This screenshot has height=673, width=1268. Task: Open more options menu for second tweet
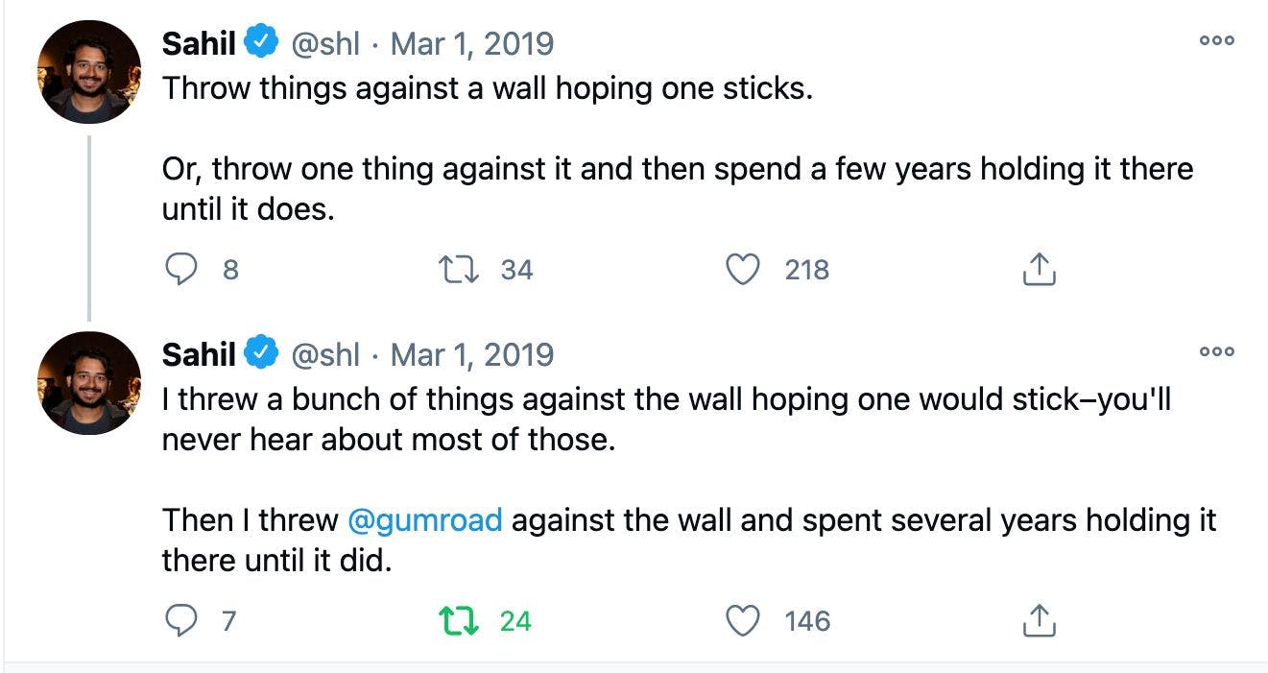(1216, 352)
